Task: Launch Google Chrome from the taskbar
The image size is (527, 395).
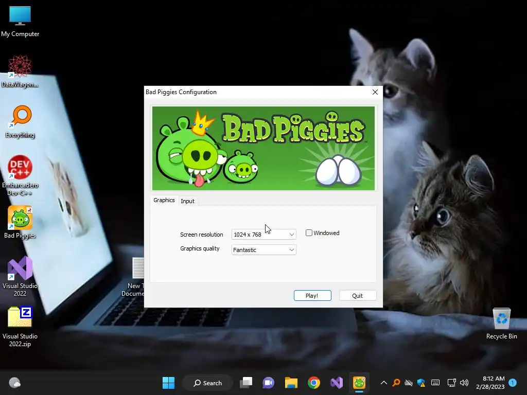Action: (314, 383)
